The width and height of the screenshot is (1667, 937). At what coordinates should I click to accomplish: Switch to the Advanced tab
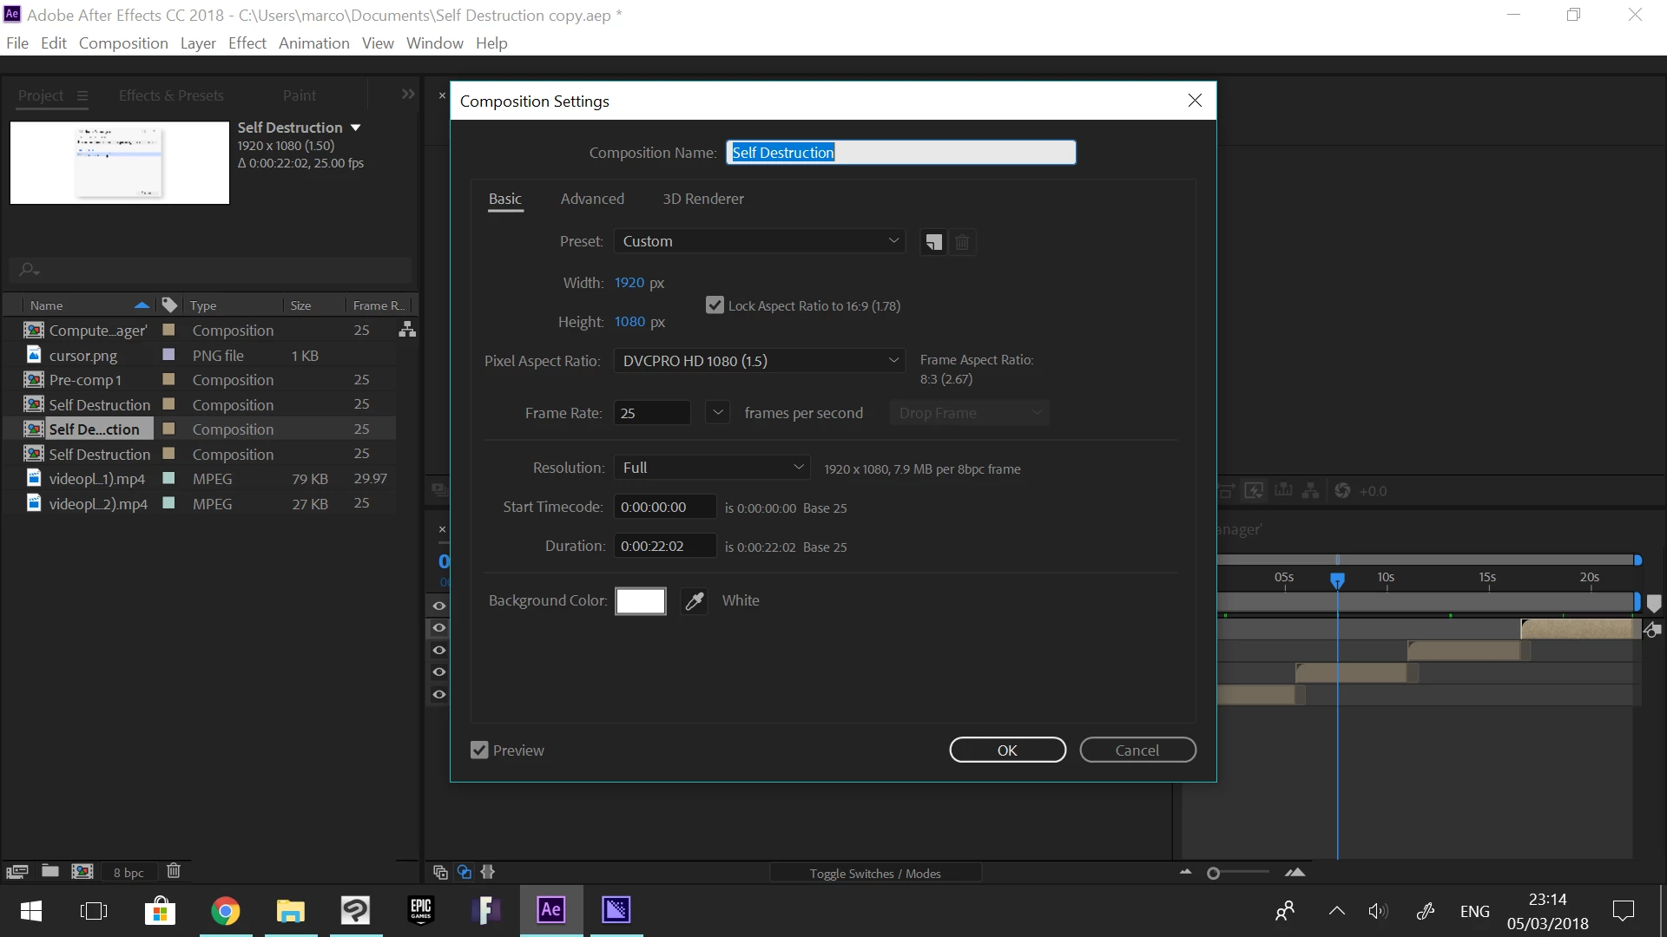point(592,199)
